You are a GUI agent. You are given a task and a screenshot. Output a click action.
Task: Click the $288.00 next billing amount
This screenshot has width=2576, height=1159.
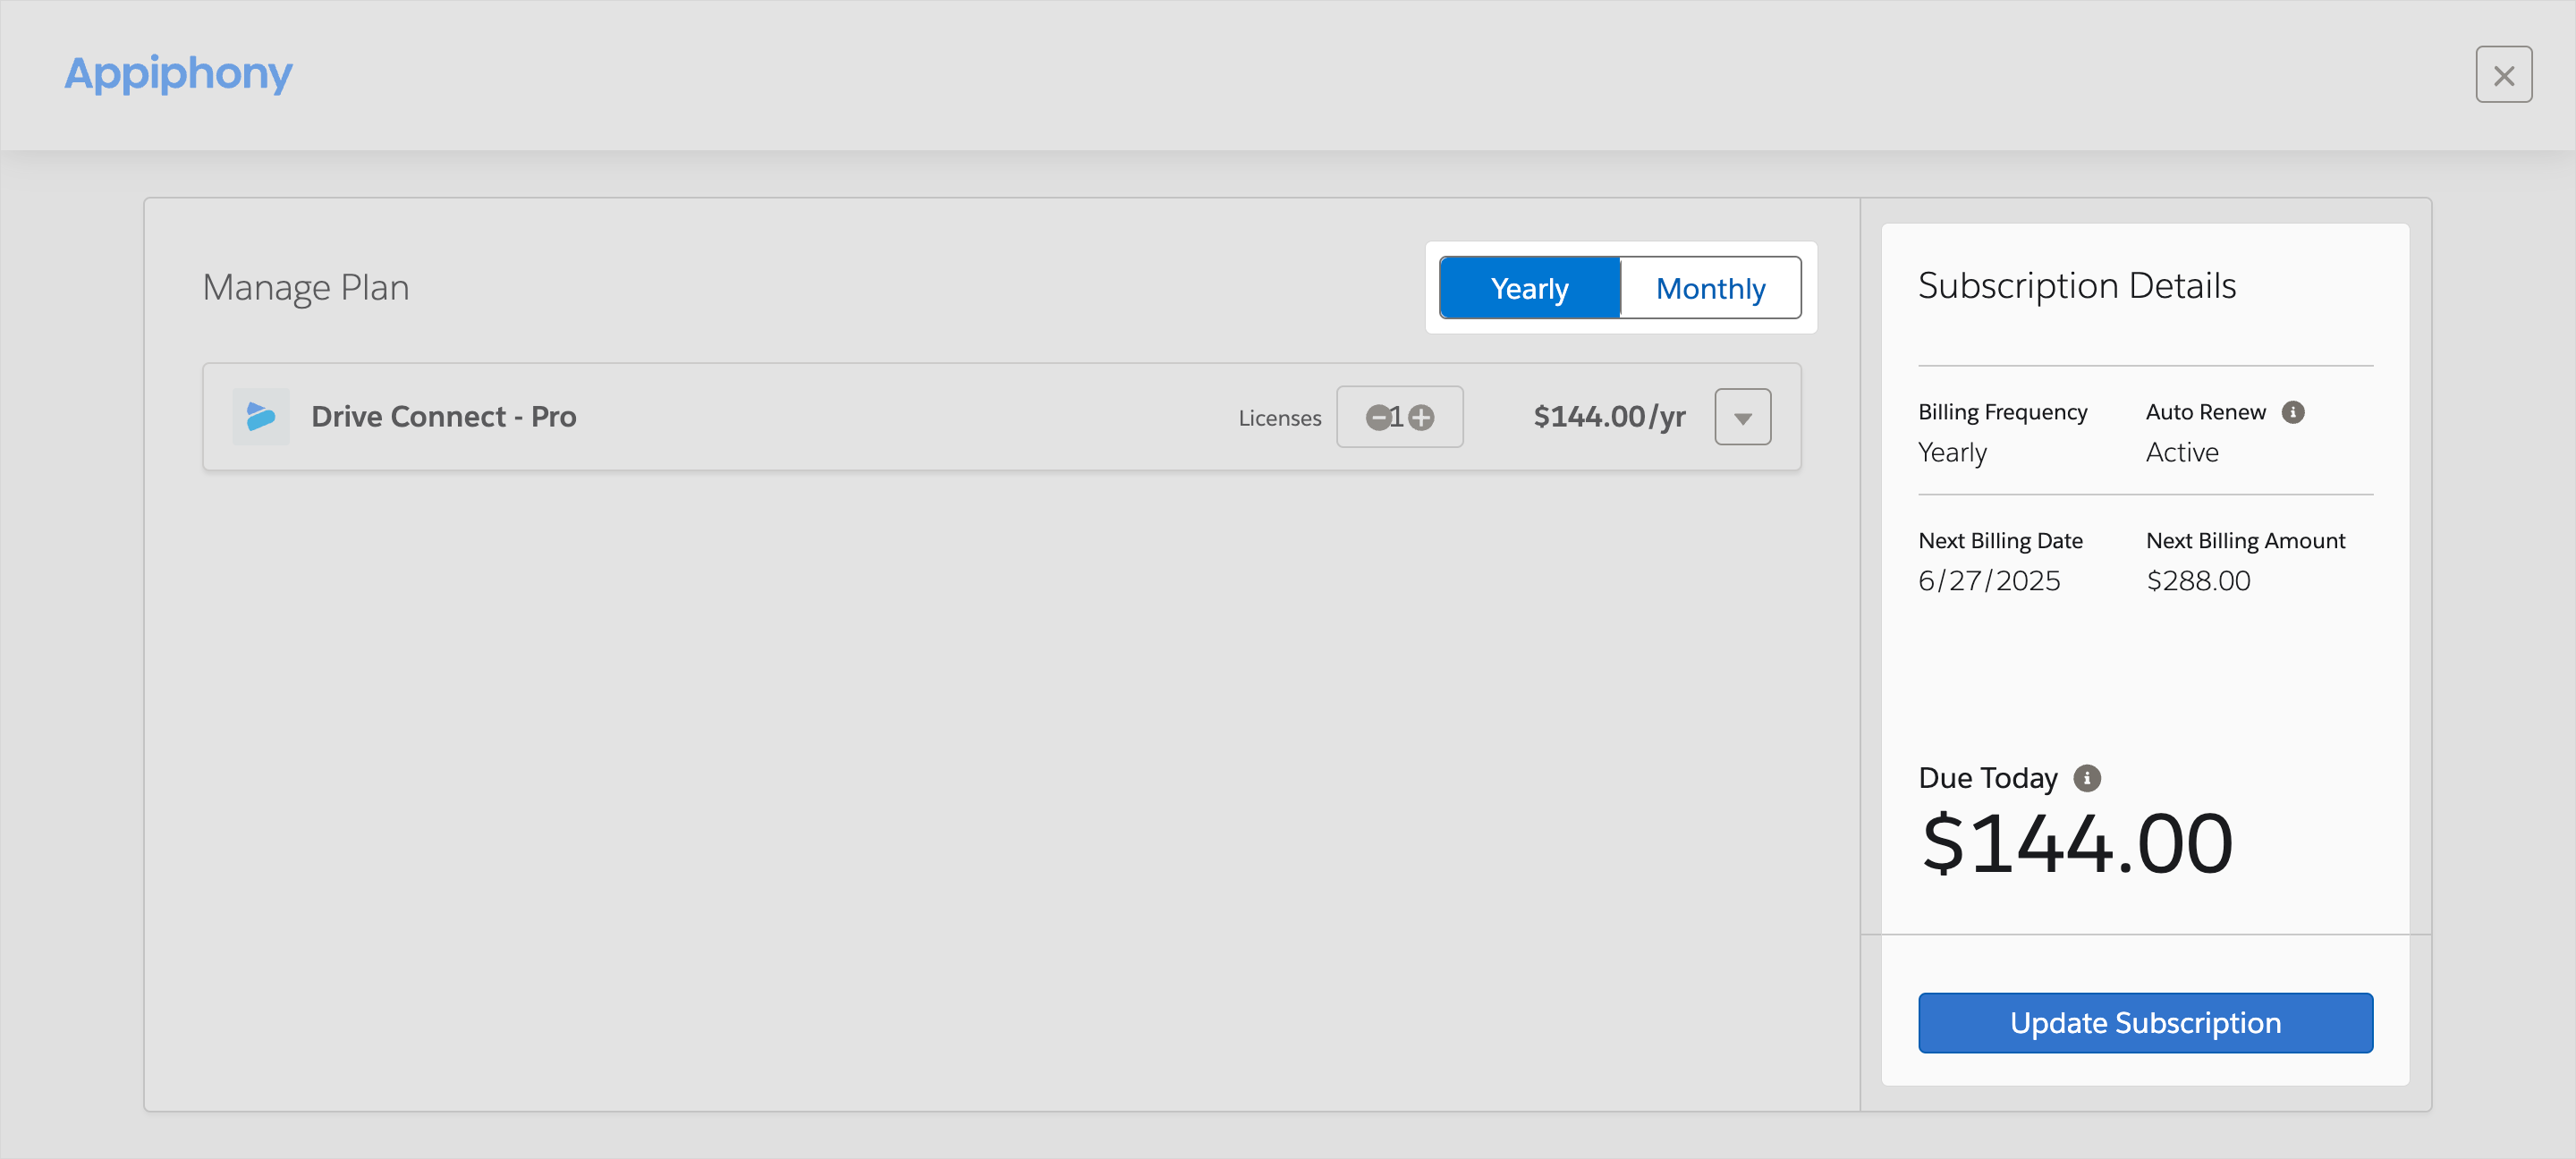[x=2198, y=580]
